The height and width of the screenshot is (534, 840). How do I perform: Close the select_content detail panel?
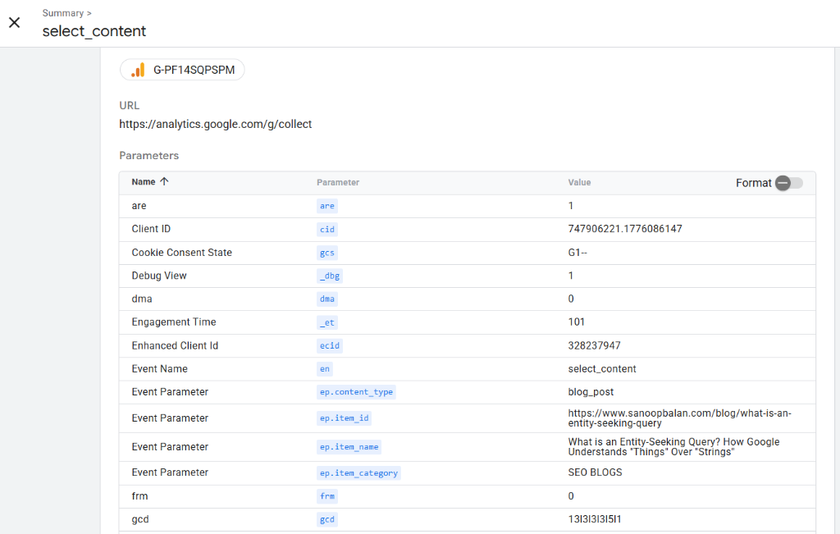coord(15,22)
